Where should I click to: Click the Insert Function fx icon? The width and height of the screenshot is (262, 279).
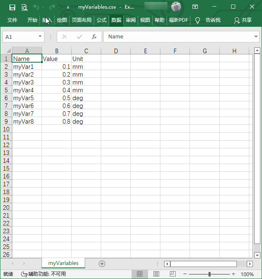[94, 37]
